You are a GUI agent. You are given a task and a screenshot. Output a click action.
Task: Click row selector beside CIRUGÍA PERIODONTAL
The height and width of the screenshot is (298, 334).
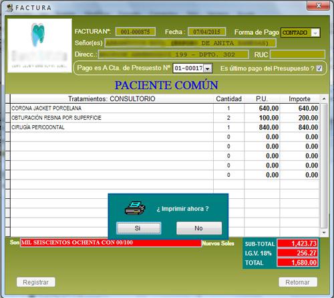click(x=8, y=127)
